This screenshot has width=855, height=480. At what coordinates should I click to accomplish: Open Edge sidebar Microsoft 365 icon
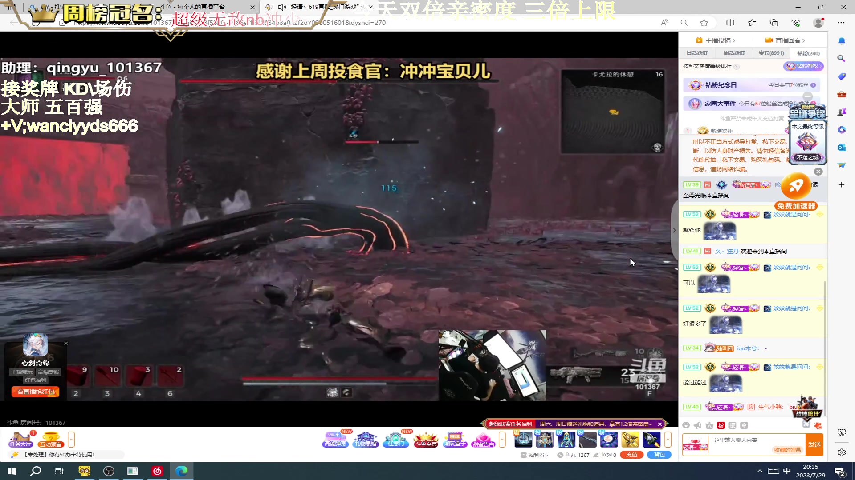(841, 130)
